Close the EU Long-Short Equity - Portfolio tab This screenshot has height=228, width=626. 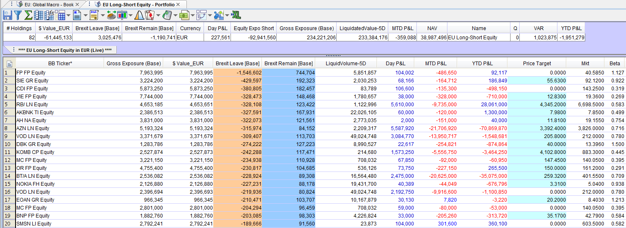178,4
